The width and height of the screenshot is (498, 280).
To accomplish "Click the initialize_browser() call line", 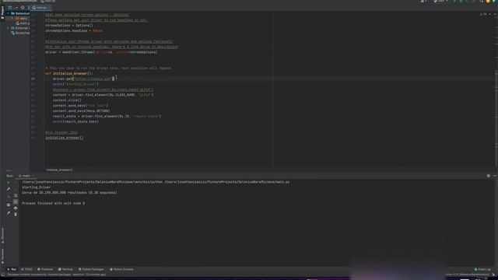I will (64, 138).
